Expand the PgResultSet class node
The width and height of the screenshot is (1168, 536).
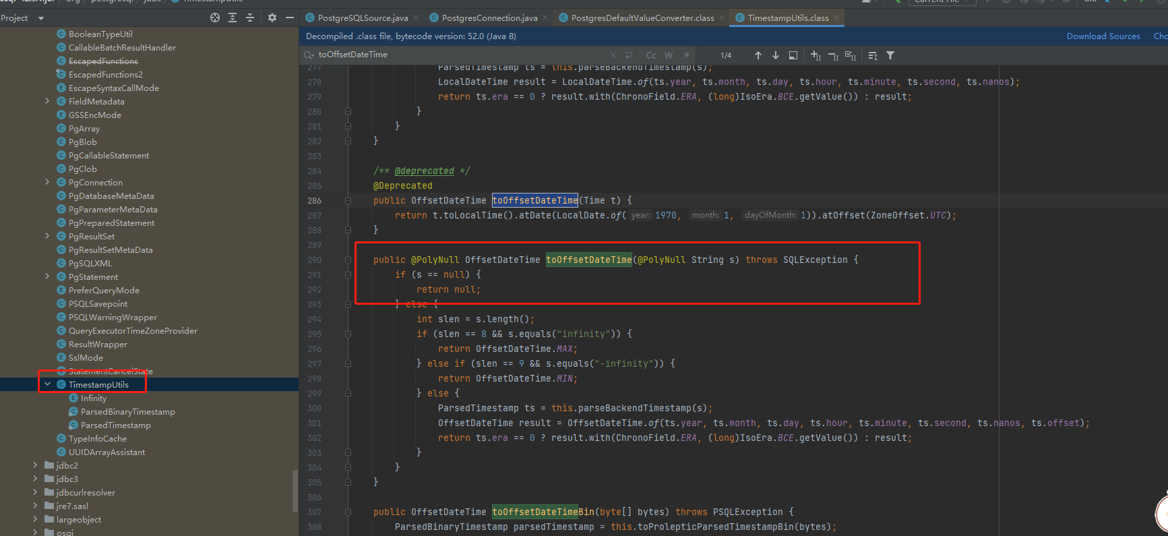click(x=47, y=236)
